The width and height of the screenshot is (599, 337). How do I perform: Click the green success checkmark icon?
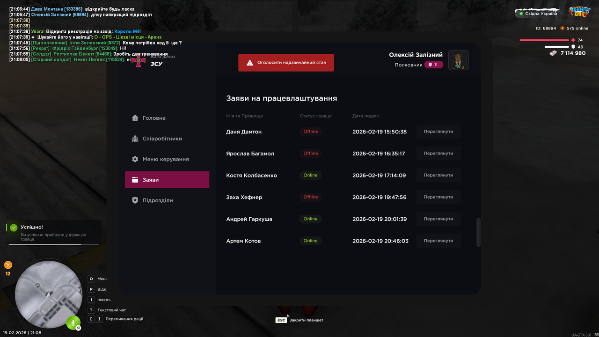(14, 227)
